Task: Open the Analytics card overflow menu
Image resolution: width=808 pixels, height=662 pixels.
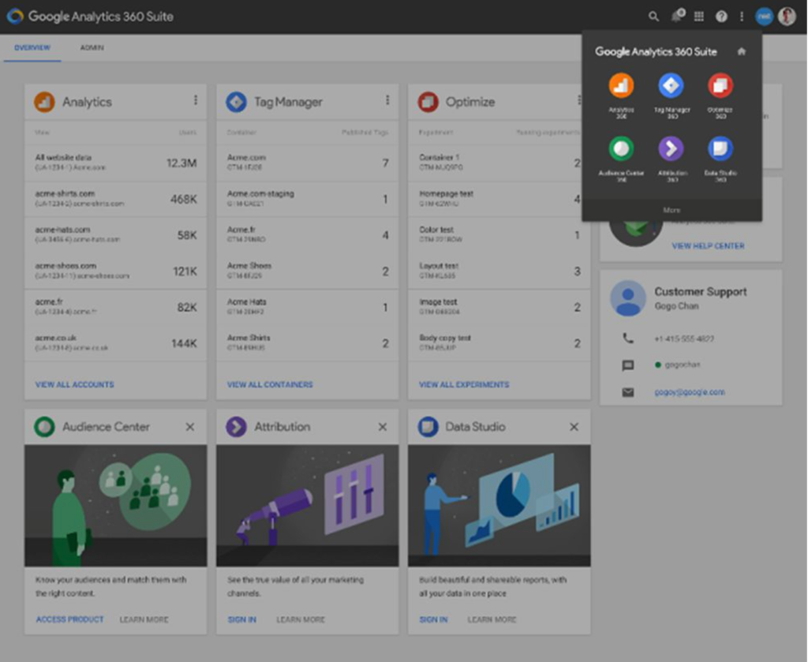Action: 196,100
